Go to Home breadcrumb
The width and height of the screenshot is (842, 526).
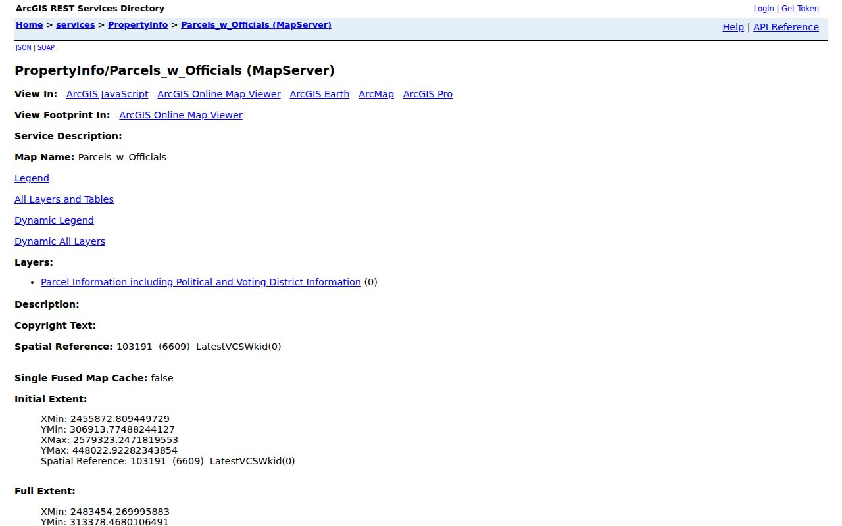point(30,25)
